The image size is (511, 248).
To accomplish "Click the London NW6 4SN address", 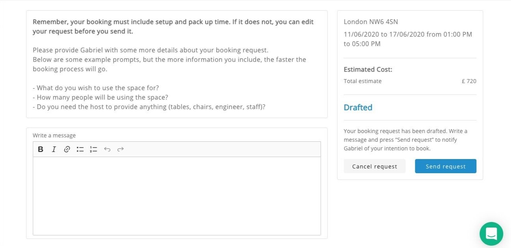I will tap(371, 22).
